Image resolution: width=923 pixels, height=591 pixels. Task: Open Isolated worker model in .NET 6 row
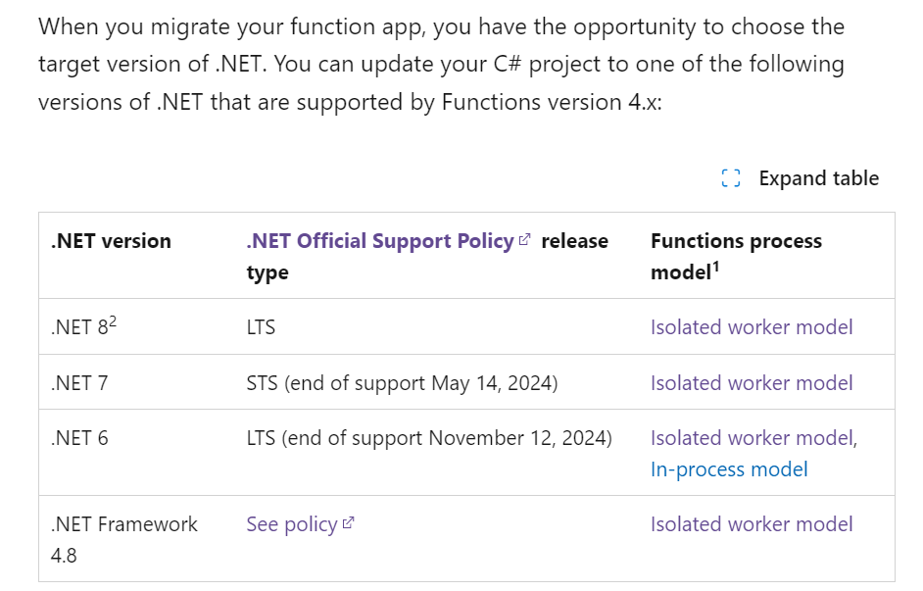click(752, 437)
